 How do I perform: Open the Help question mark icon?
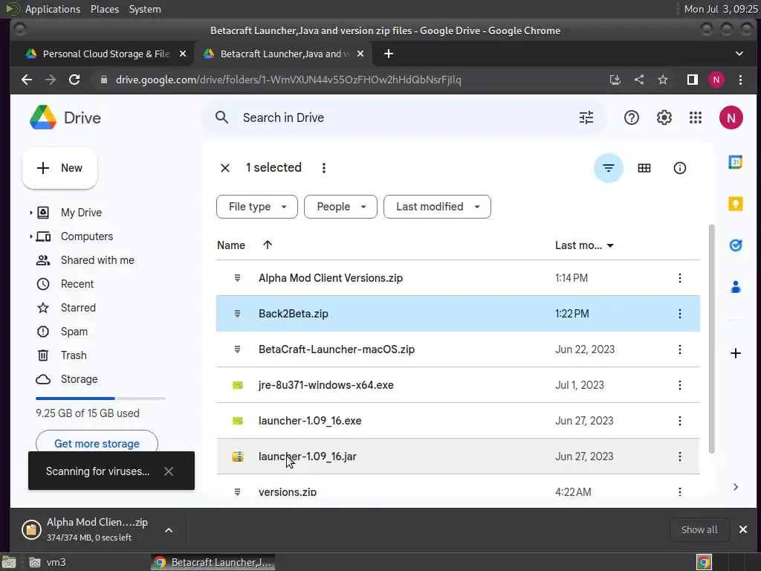pos(632,117)
